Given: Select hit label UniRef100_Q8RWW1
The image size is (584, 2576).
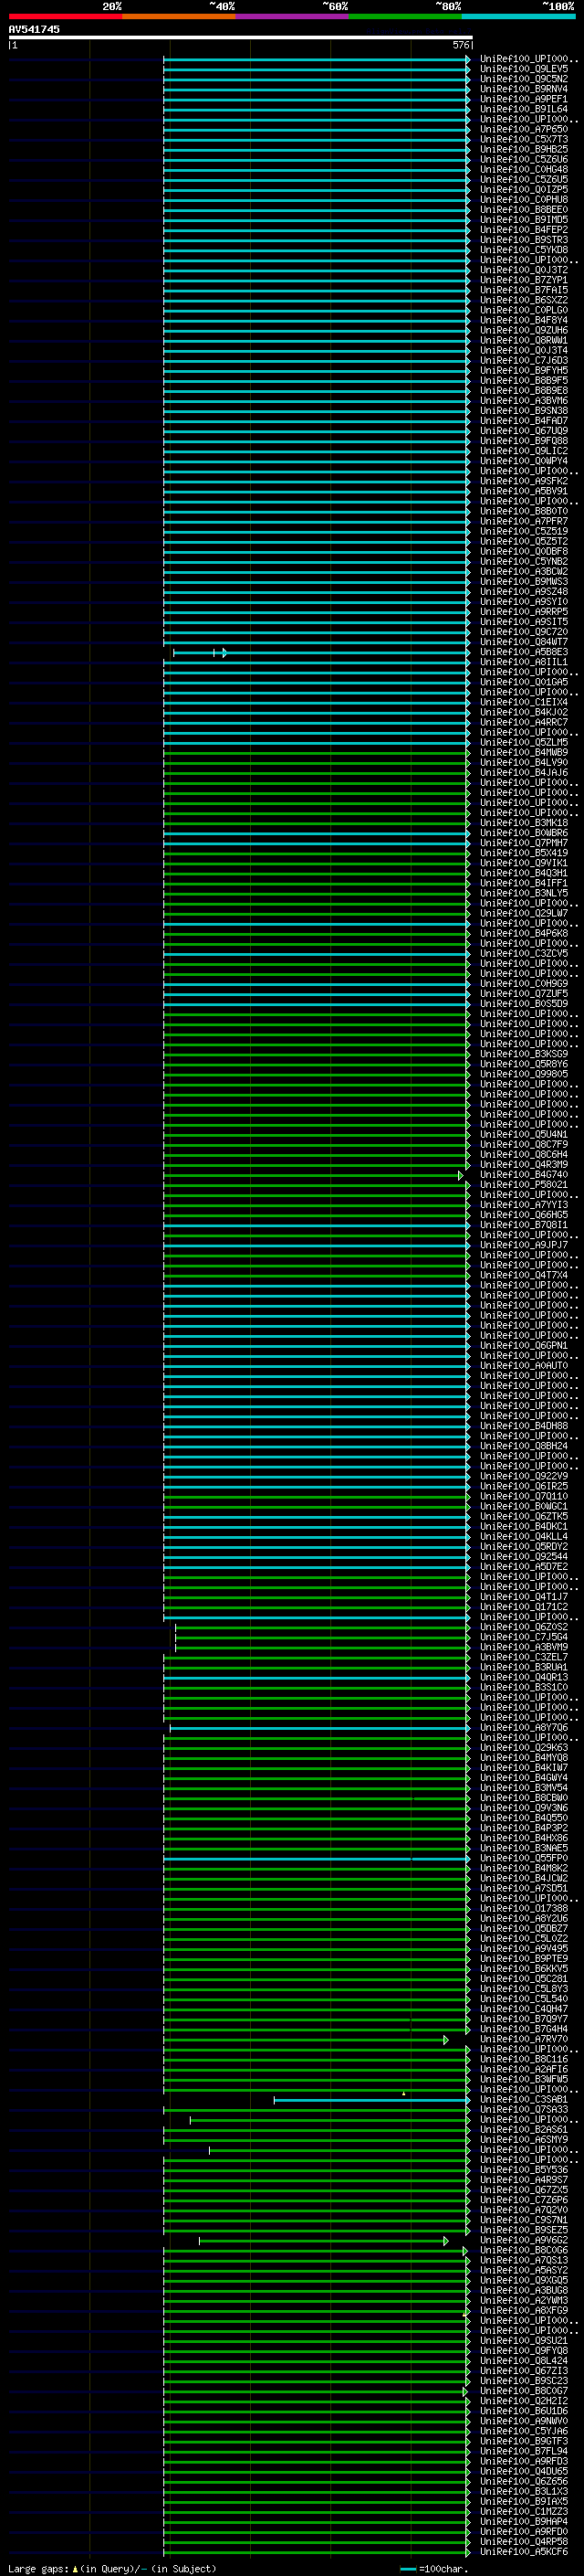Looking at the screenshot, I should tap(524, 340).
